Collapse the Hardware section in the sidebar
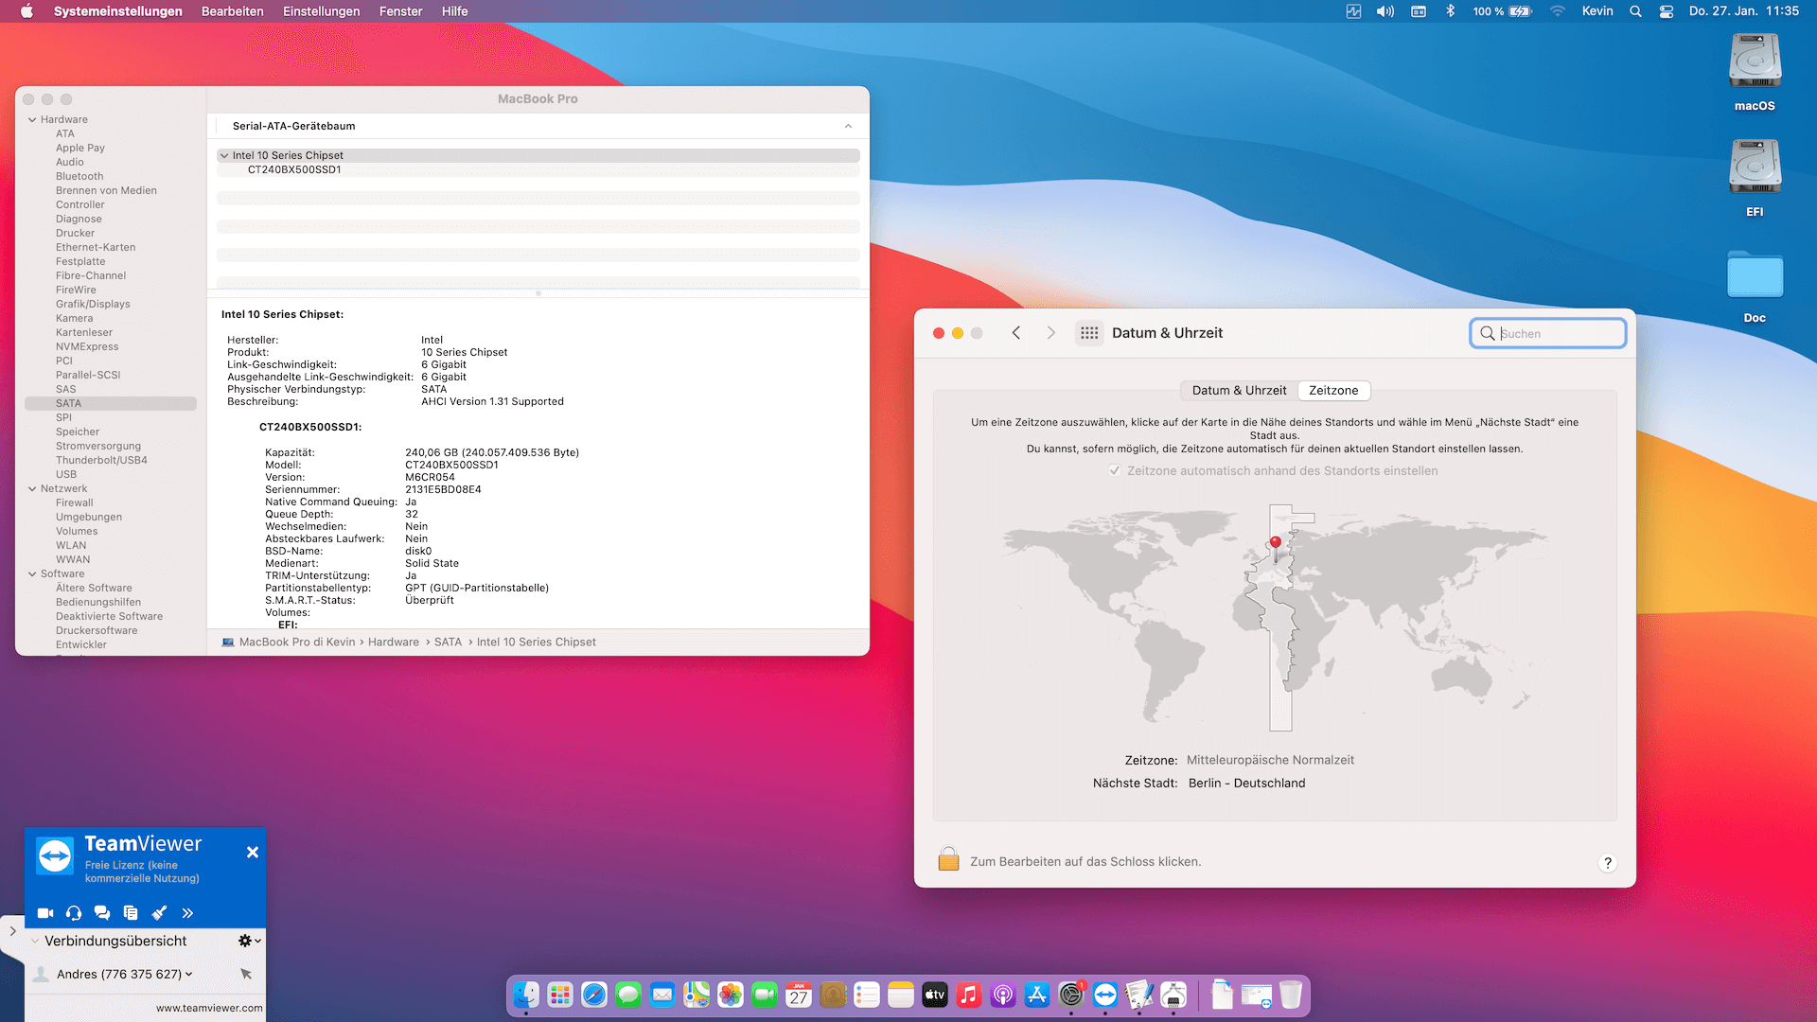Image resolution: width=1817 pixels, height=1022 pixels. [32, 120]
